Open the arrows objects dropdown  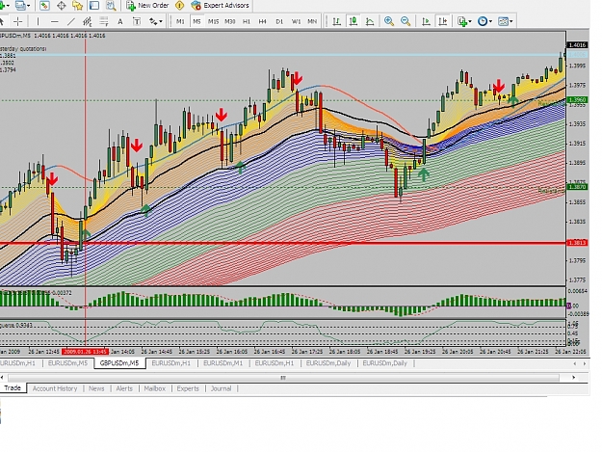pos(155,21)
